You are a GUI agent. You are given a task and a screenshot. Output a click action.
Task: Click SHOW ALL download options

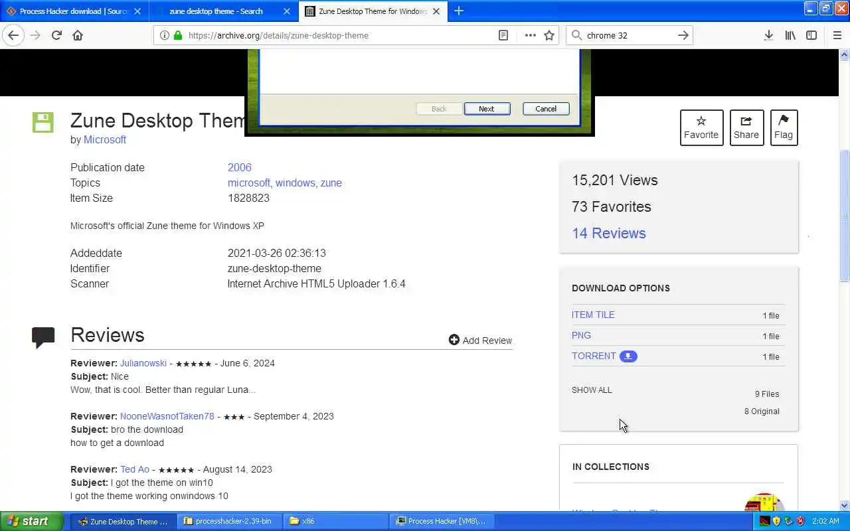592,390
